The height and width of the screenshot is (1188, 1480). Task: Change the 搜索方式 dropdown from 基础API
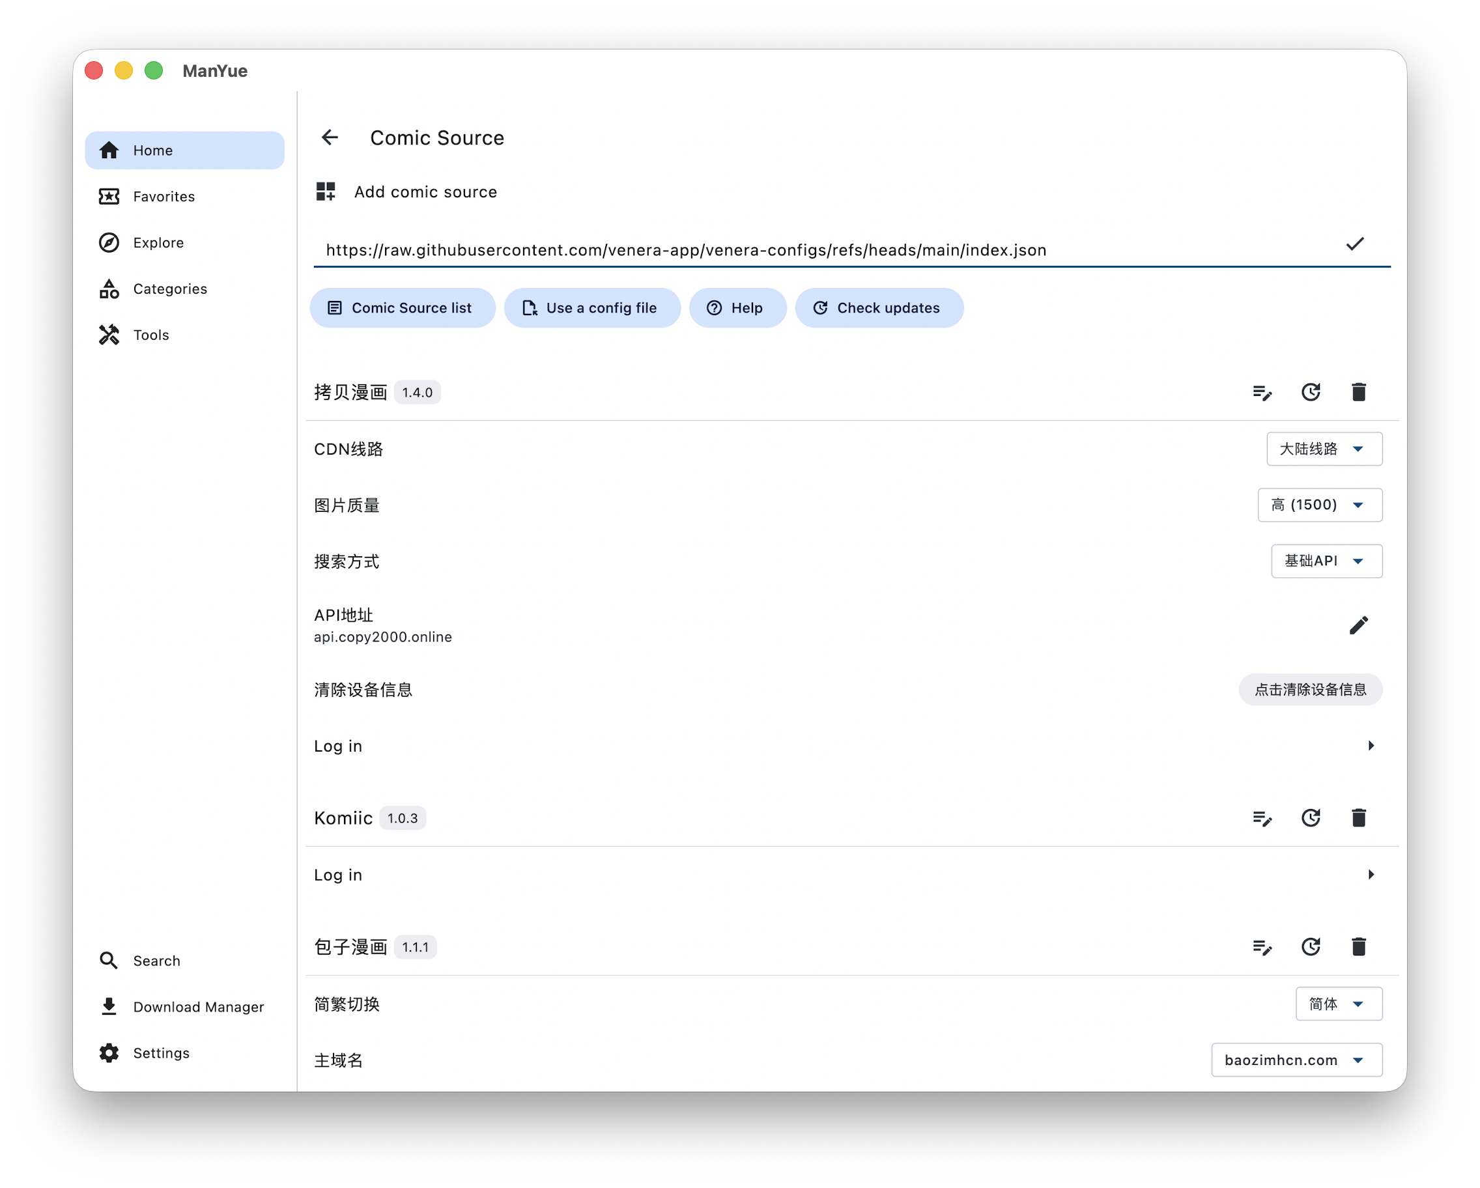[1326, 561]
